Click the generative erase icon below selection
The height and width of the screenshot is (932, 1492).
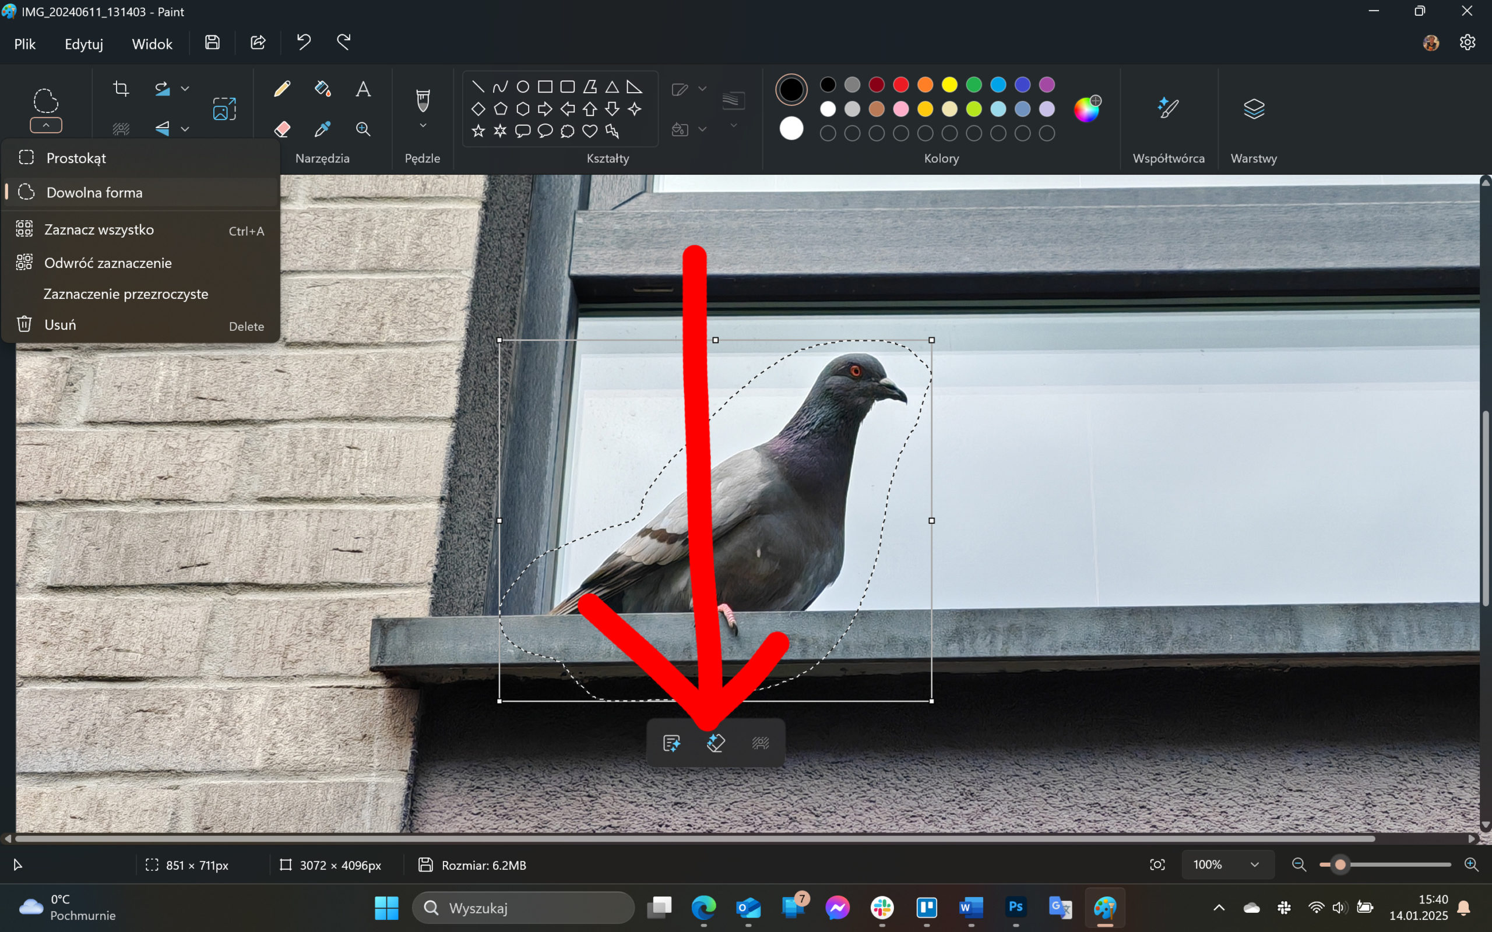coord(716,743)
